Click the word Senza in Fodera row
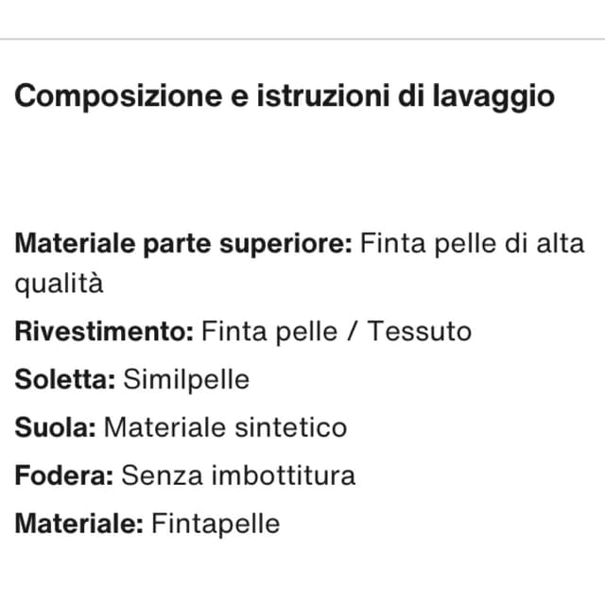Viewport: 605px width, 605px height. pos(162,475)
